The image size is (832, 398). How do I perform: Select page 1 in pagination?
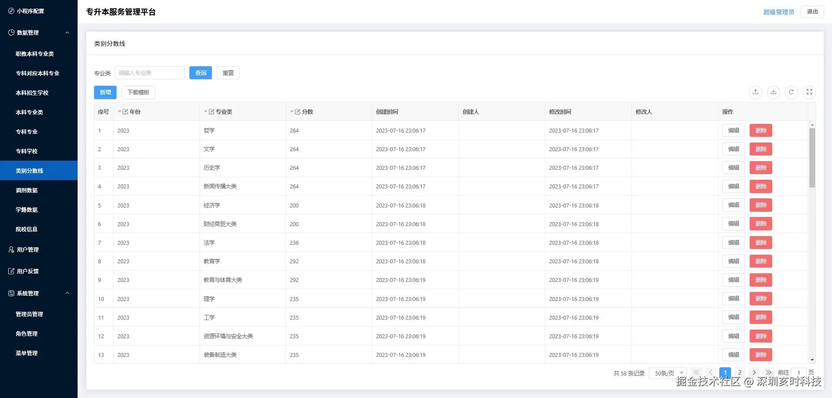[x=725, y=372]
